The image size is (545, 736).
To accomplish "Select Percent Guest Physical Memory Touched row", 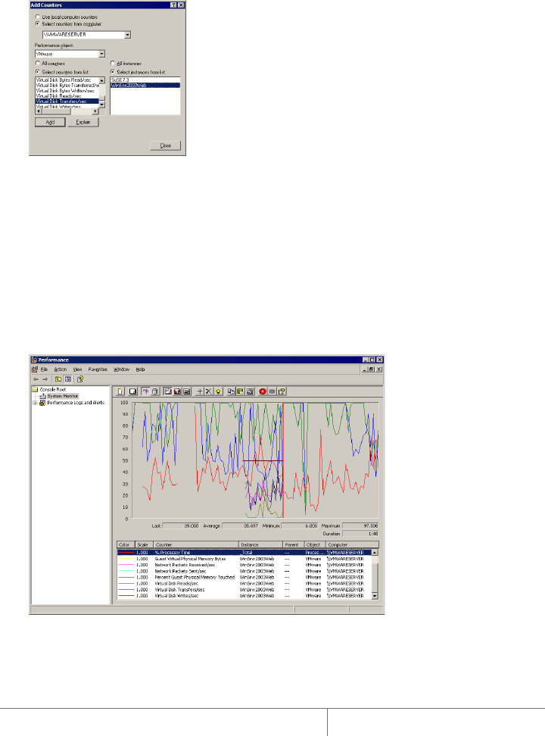I will pyautogui.click(x=244, y=577).
